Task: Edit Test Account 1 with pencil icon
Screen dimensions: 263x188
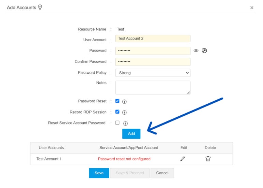Action: [183, 159]
